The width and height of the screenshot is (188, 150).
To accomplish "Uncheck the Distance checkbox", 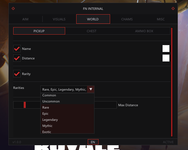I will 17,58.
